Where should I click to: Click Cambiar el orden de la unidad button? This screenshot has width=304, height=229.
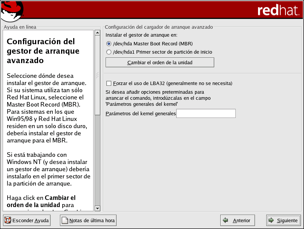160,62
